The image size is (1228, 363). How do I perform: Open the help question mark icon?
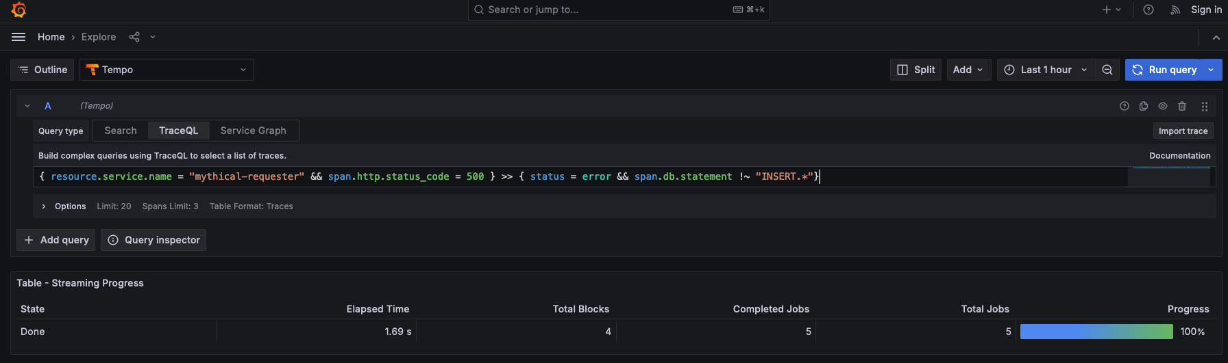point(1149,10)
